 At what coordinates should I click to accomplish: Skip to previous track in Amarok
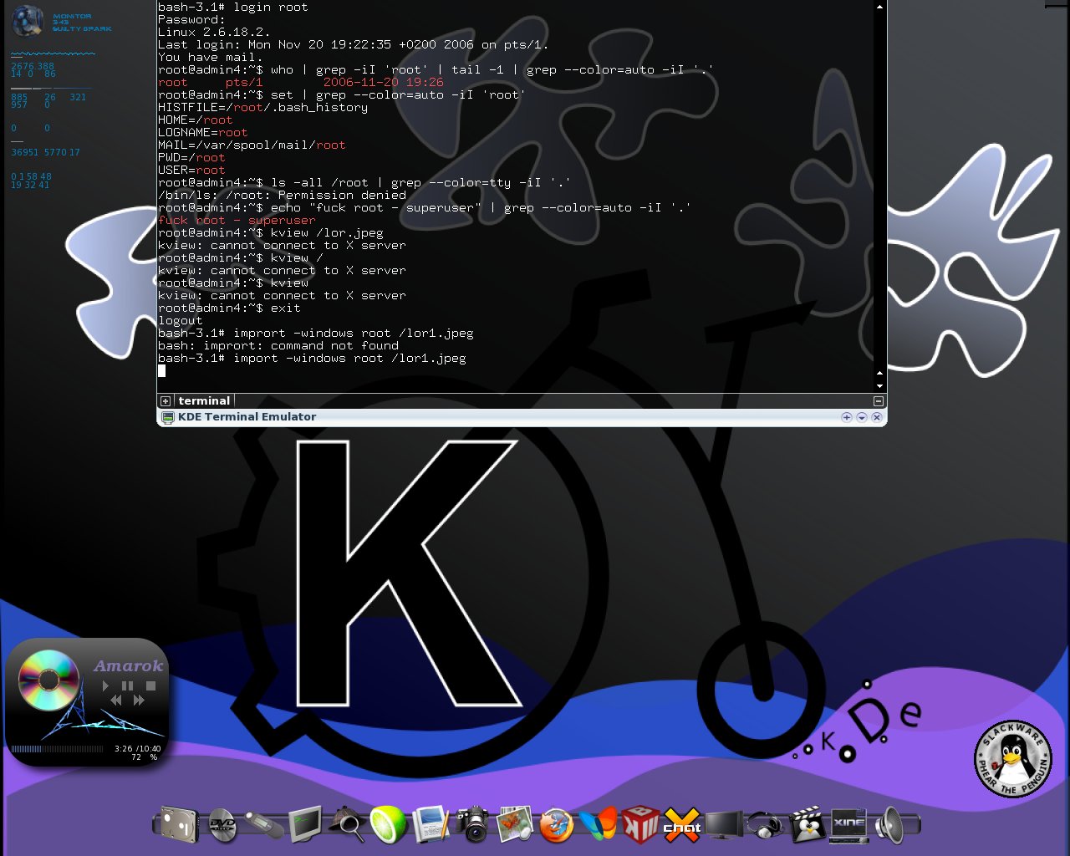click(x=116, y=700)
